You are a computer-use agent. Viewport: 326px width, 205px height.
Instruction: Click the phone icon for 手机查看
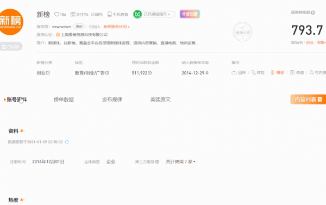coord(110,14)
